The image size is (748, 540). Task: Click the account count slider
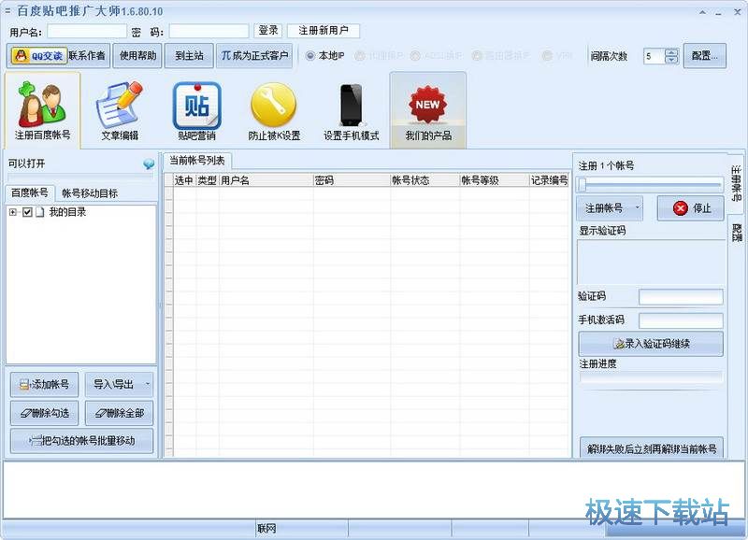pyautogui.click(x=582, y=185)
